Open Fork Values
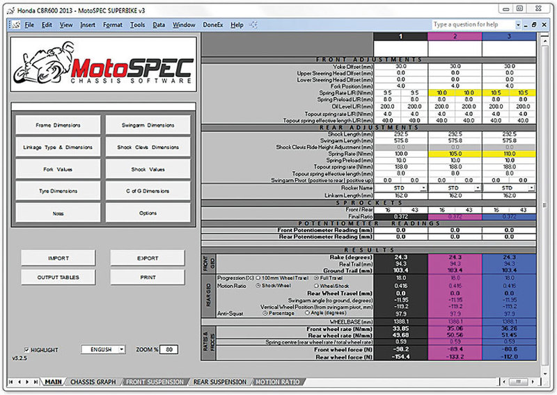 (58, 169)
